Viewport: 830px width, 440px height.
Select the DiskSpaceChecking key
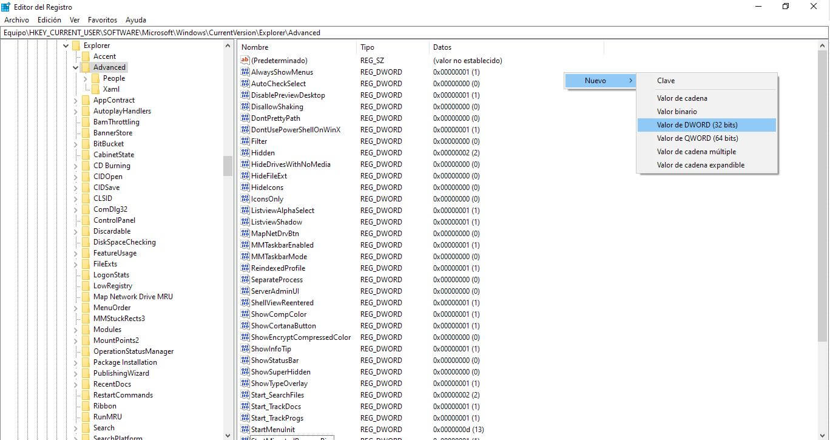(x=124, y=242)
